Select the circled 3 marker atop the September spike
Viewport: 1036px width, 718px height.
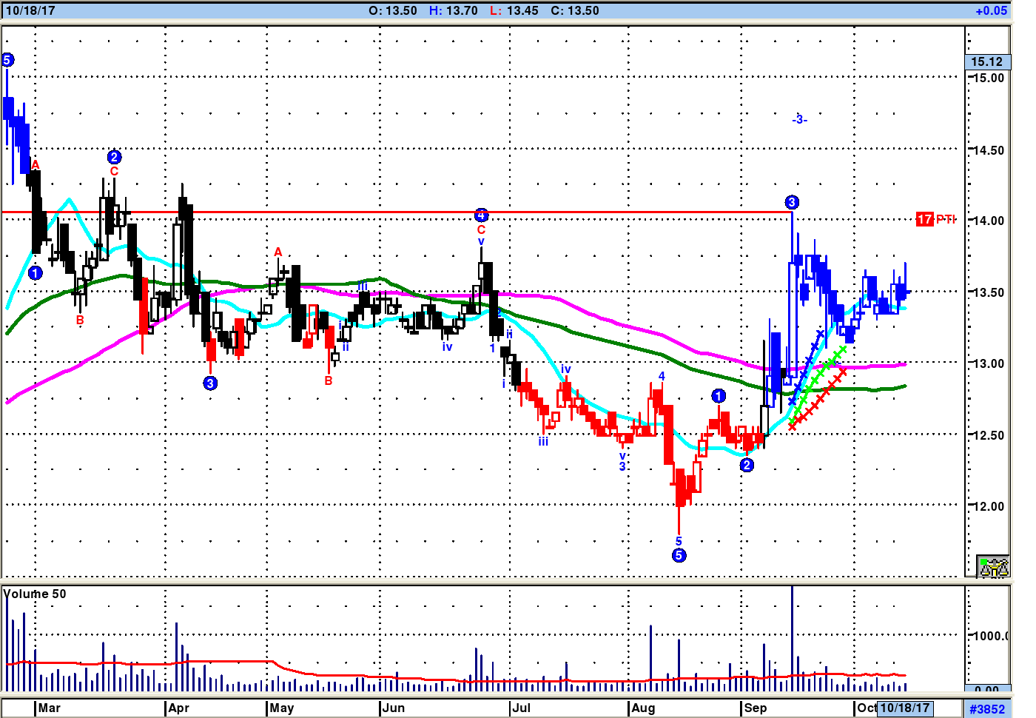tap(792, 202)
